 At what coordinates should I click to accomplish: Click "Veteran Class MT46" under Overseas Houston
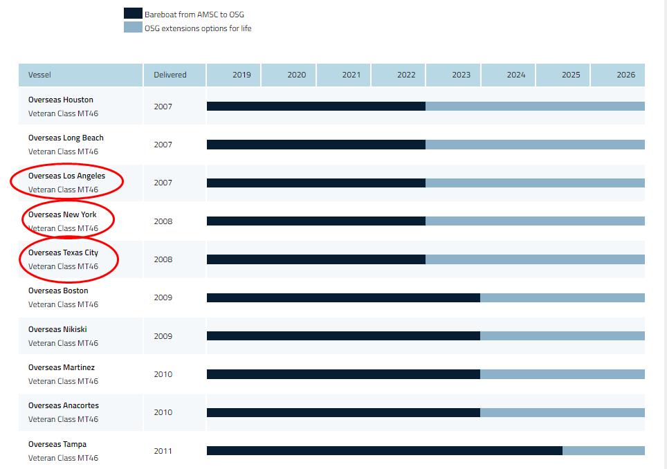tap(64, 113)
